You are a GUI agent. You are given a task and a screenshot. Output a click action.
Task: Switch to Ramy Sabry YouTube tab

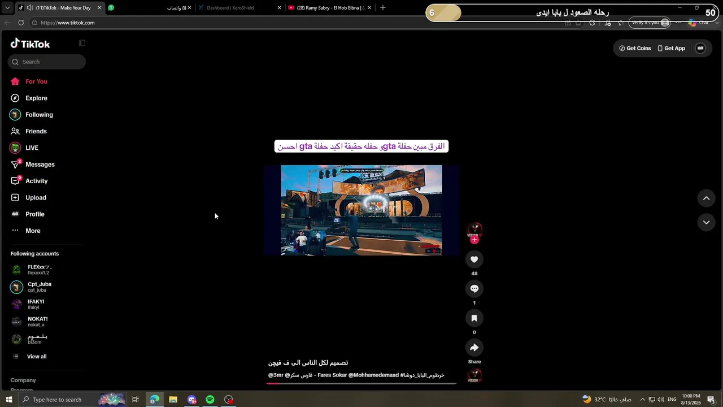(329, 8)
